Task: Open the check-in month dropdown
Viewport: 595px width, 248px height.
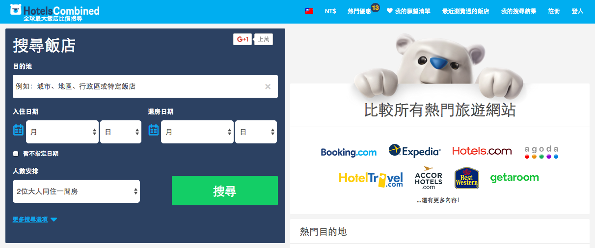Action: point(62,132)
